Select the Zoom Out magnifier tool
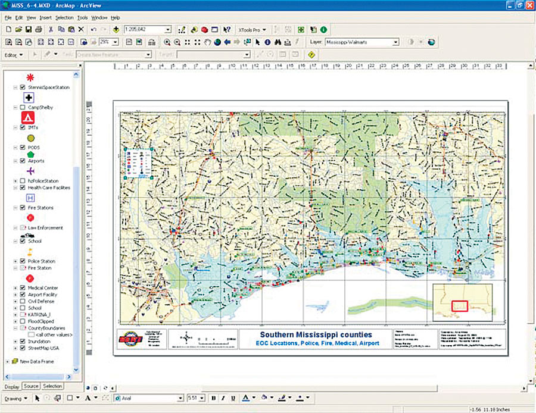536x413 pixels. click(177, 42)
